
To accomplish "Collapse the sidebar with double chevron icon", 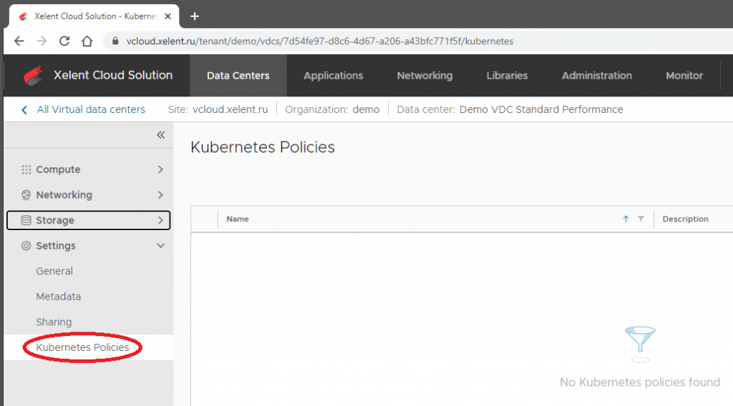I will (161, 135).
